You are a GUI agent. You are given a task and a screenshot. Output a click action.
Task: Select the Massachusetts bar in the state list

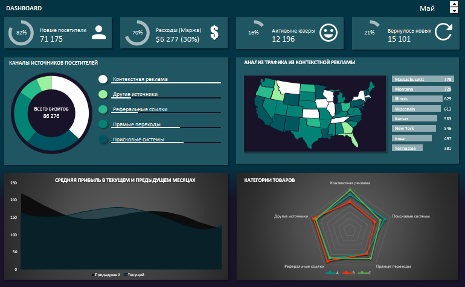tap(423, 79)
